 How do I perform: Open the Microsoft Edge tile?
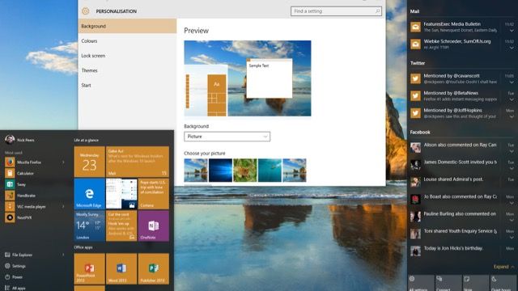tap(89, 194)
